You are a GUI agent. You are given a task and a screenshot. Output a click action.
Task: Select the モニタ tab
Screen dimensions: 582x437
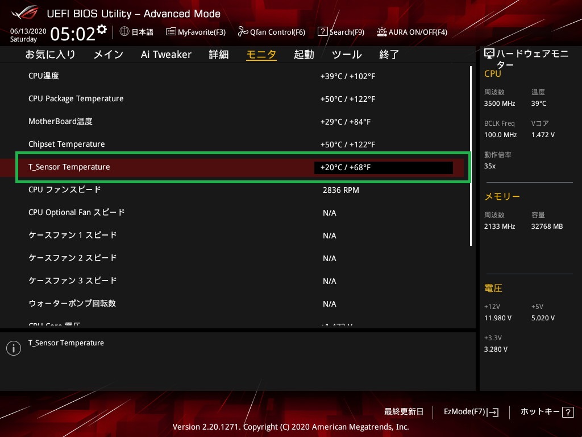click(261, 55)
